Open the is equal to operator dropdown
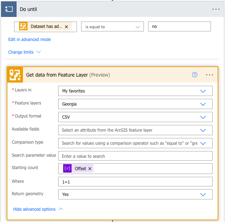 pyautogui.click(x=112, y=26)
